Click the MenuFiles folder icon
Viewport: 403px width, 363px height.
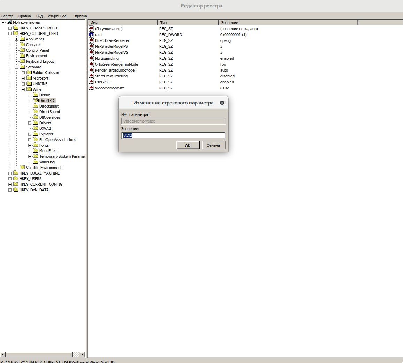(x=36, y=150)
